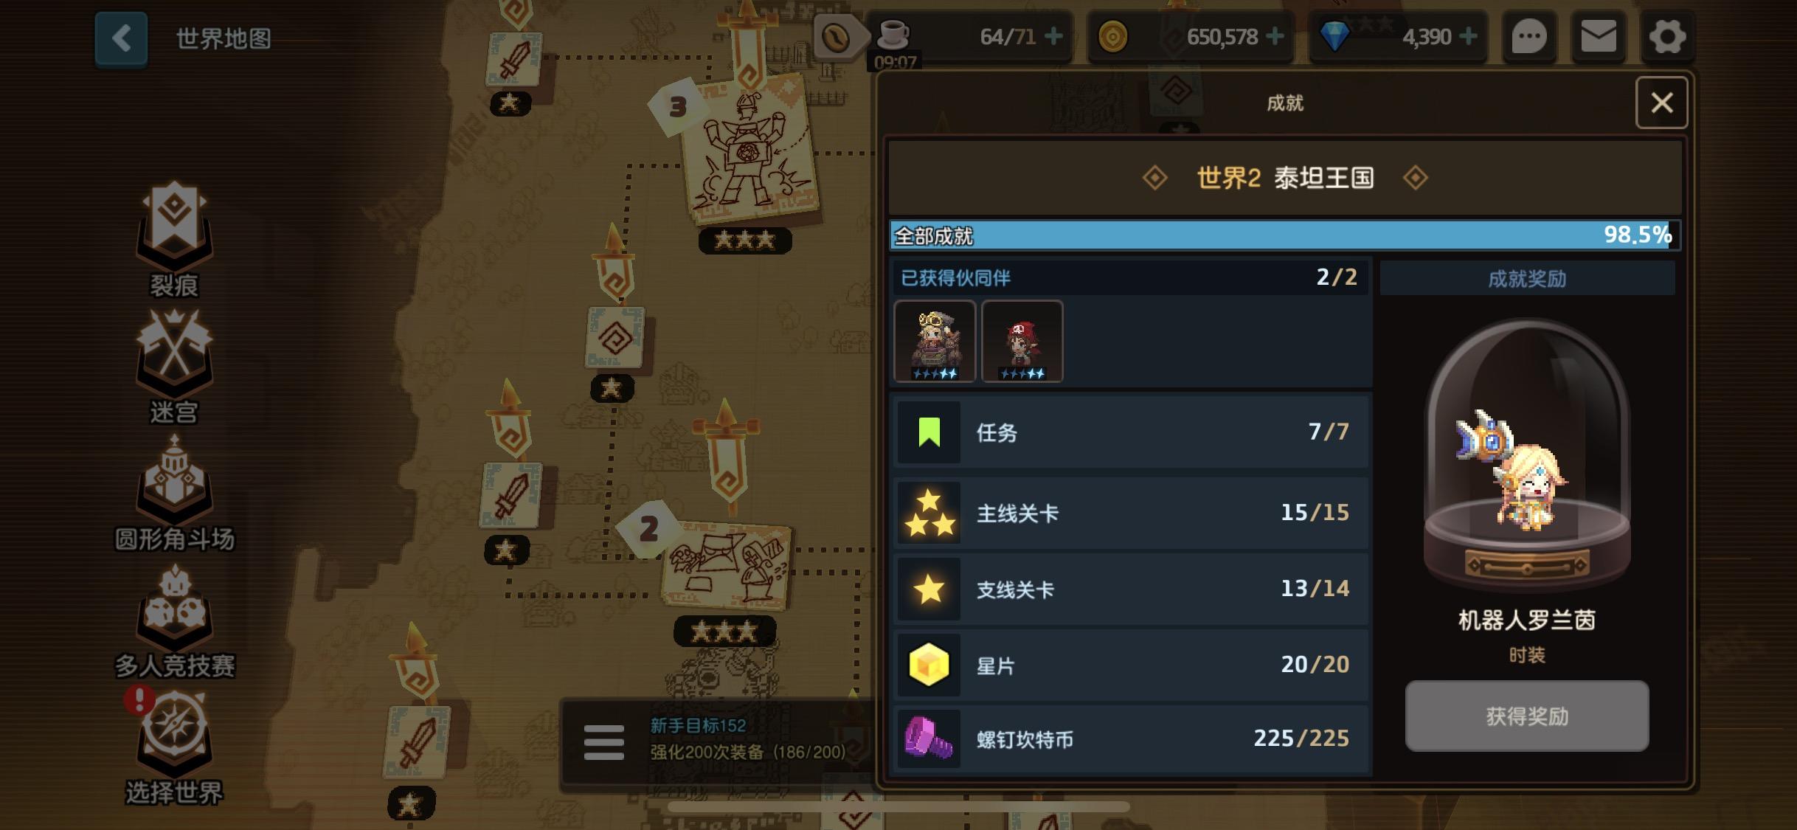Open the settings gear icon
1797x830 pixels.
pyautogui.click(x=1667, y=37)
